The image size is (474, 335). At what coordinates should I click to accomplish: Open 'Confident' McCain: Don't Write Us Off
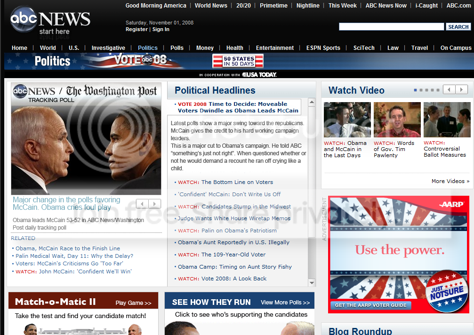pos(229,194)
